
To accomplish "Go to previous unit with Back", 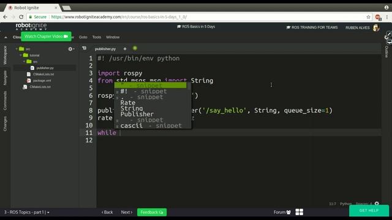I will tap(107, 212).
